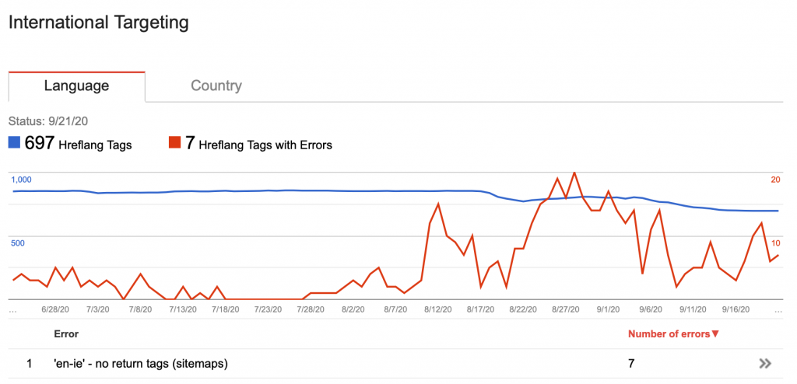797x384 pixels.
Task: Click the blue Hreflang Tags legend square
Action: point(14,143)
